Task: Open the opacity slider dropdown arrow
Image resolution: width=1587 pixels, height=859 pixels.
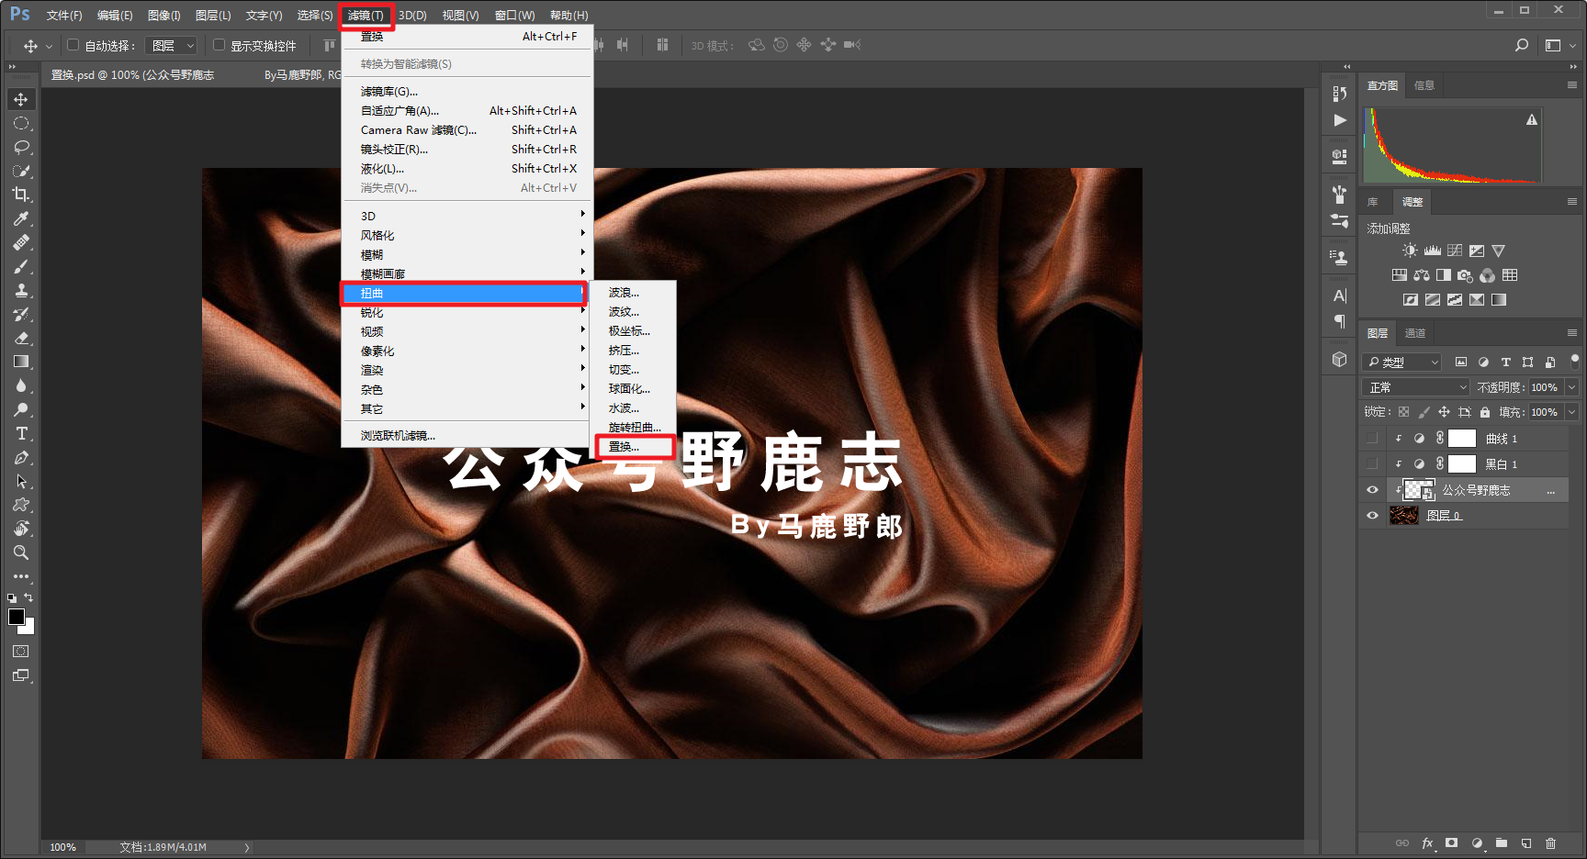Action: pos(1571,387)
